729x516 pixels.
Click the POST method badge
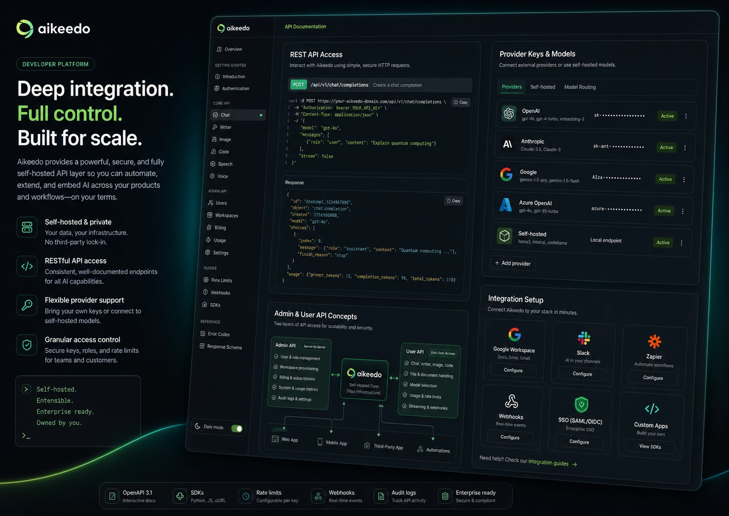(x=298, y=85)
